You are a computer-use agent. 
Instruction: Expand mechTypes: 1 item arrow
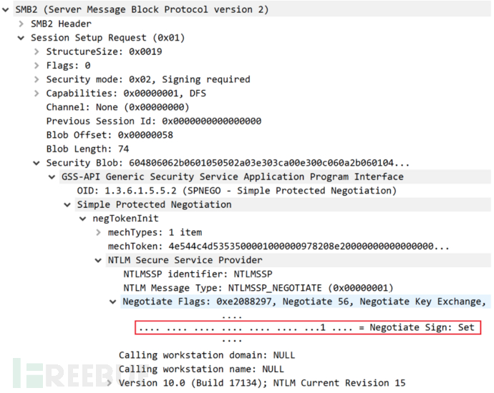(98, 232)
